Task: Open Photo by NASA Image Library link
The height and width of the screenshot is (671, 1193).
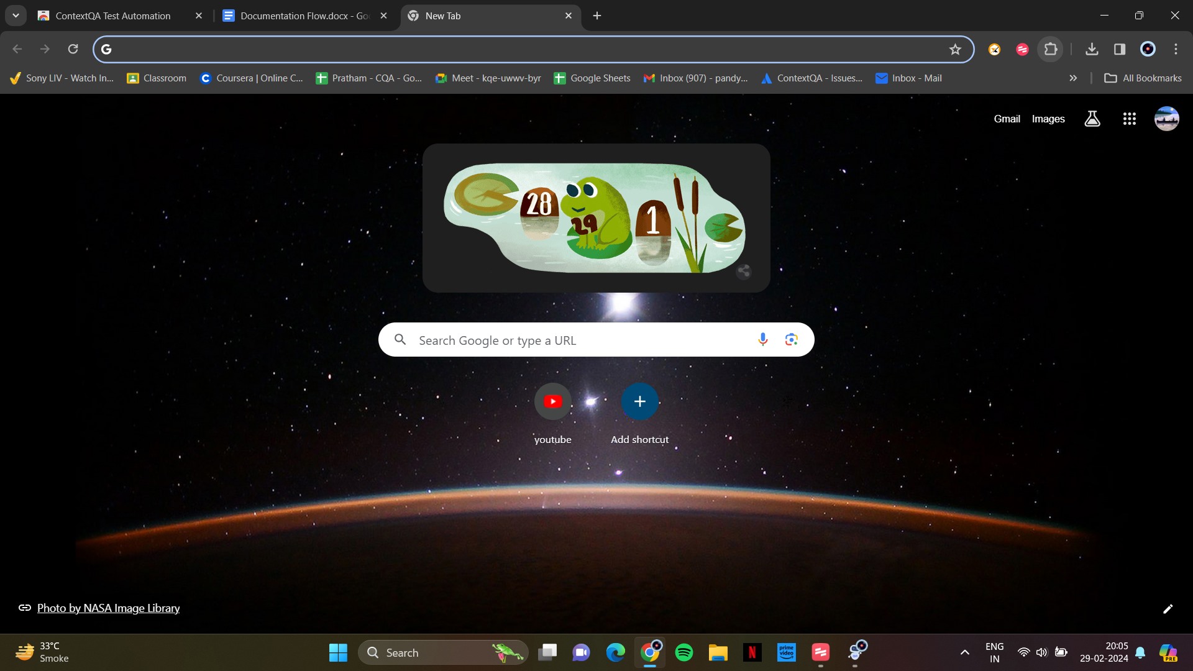Action: [x=108, y=608]
